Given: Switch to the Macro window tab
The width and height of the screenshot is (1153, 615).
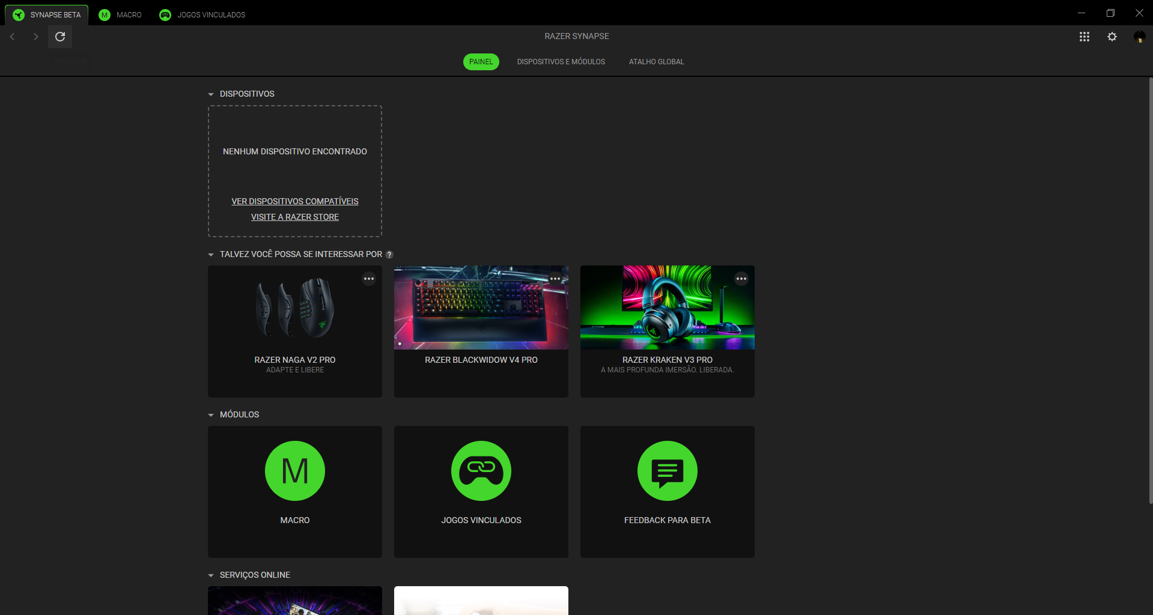Looking at the screenshot, I should (x=120, y=15).
